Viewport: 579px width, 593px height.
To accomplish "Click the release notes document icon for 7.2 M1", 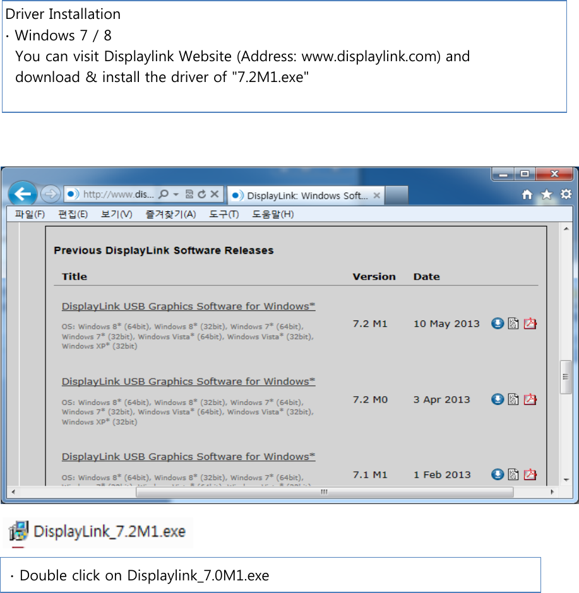I will click(513, 324).
